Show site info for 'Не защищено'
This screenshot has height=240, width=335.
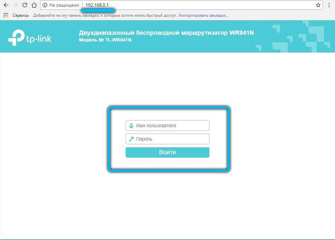[x=45, y=5]
